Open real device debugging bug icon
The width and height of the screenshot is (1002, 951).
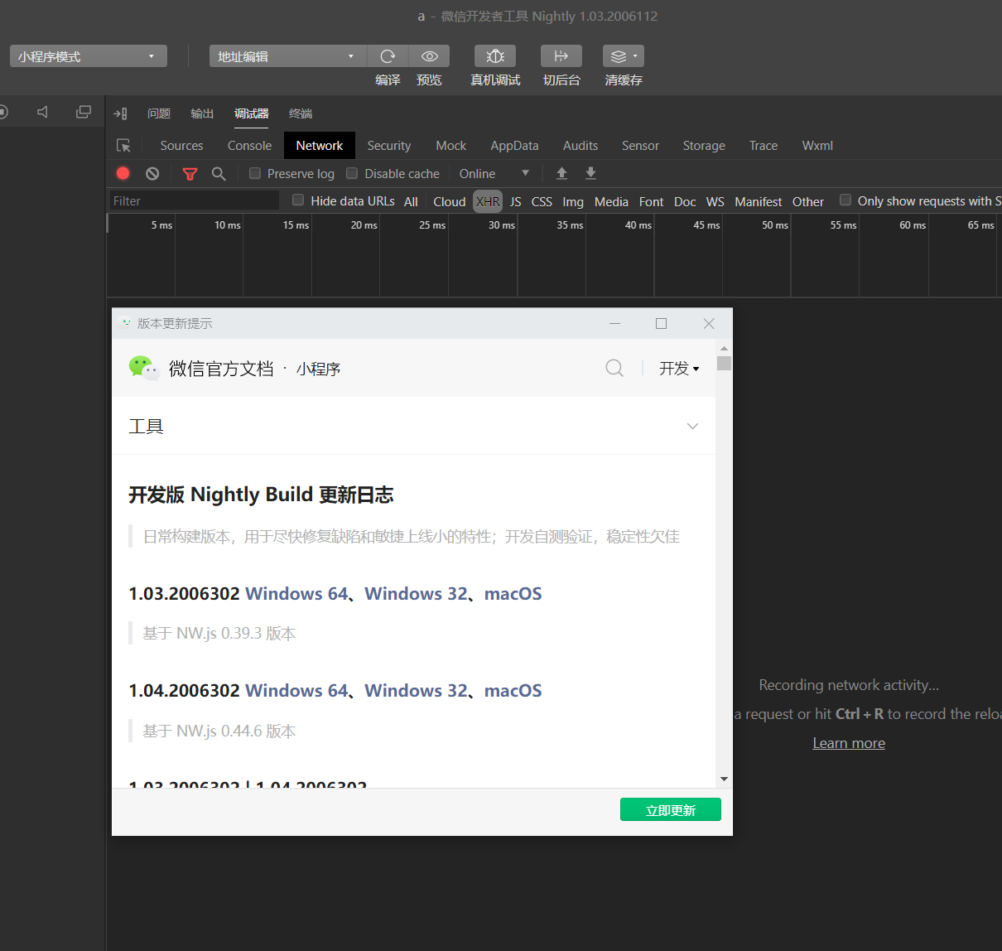(495, 56)
